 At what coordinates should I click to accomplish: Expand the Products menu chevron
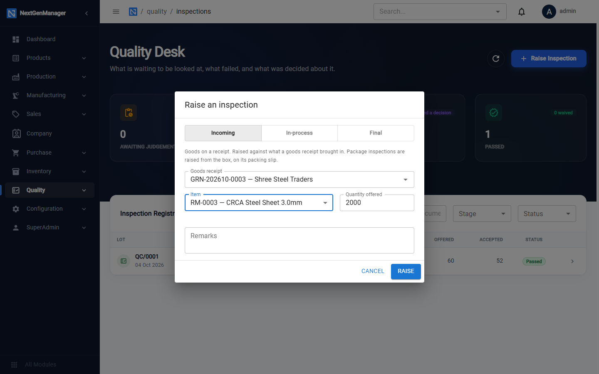pyautogui.click(x=84, y=58)
